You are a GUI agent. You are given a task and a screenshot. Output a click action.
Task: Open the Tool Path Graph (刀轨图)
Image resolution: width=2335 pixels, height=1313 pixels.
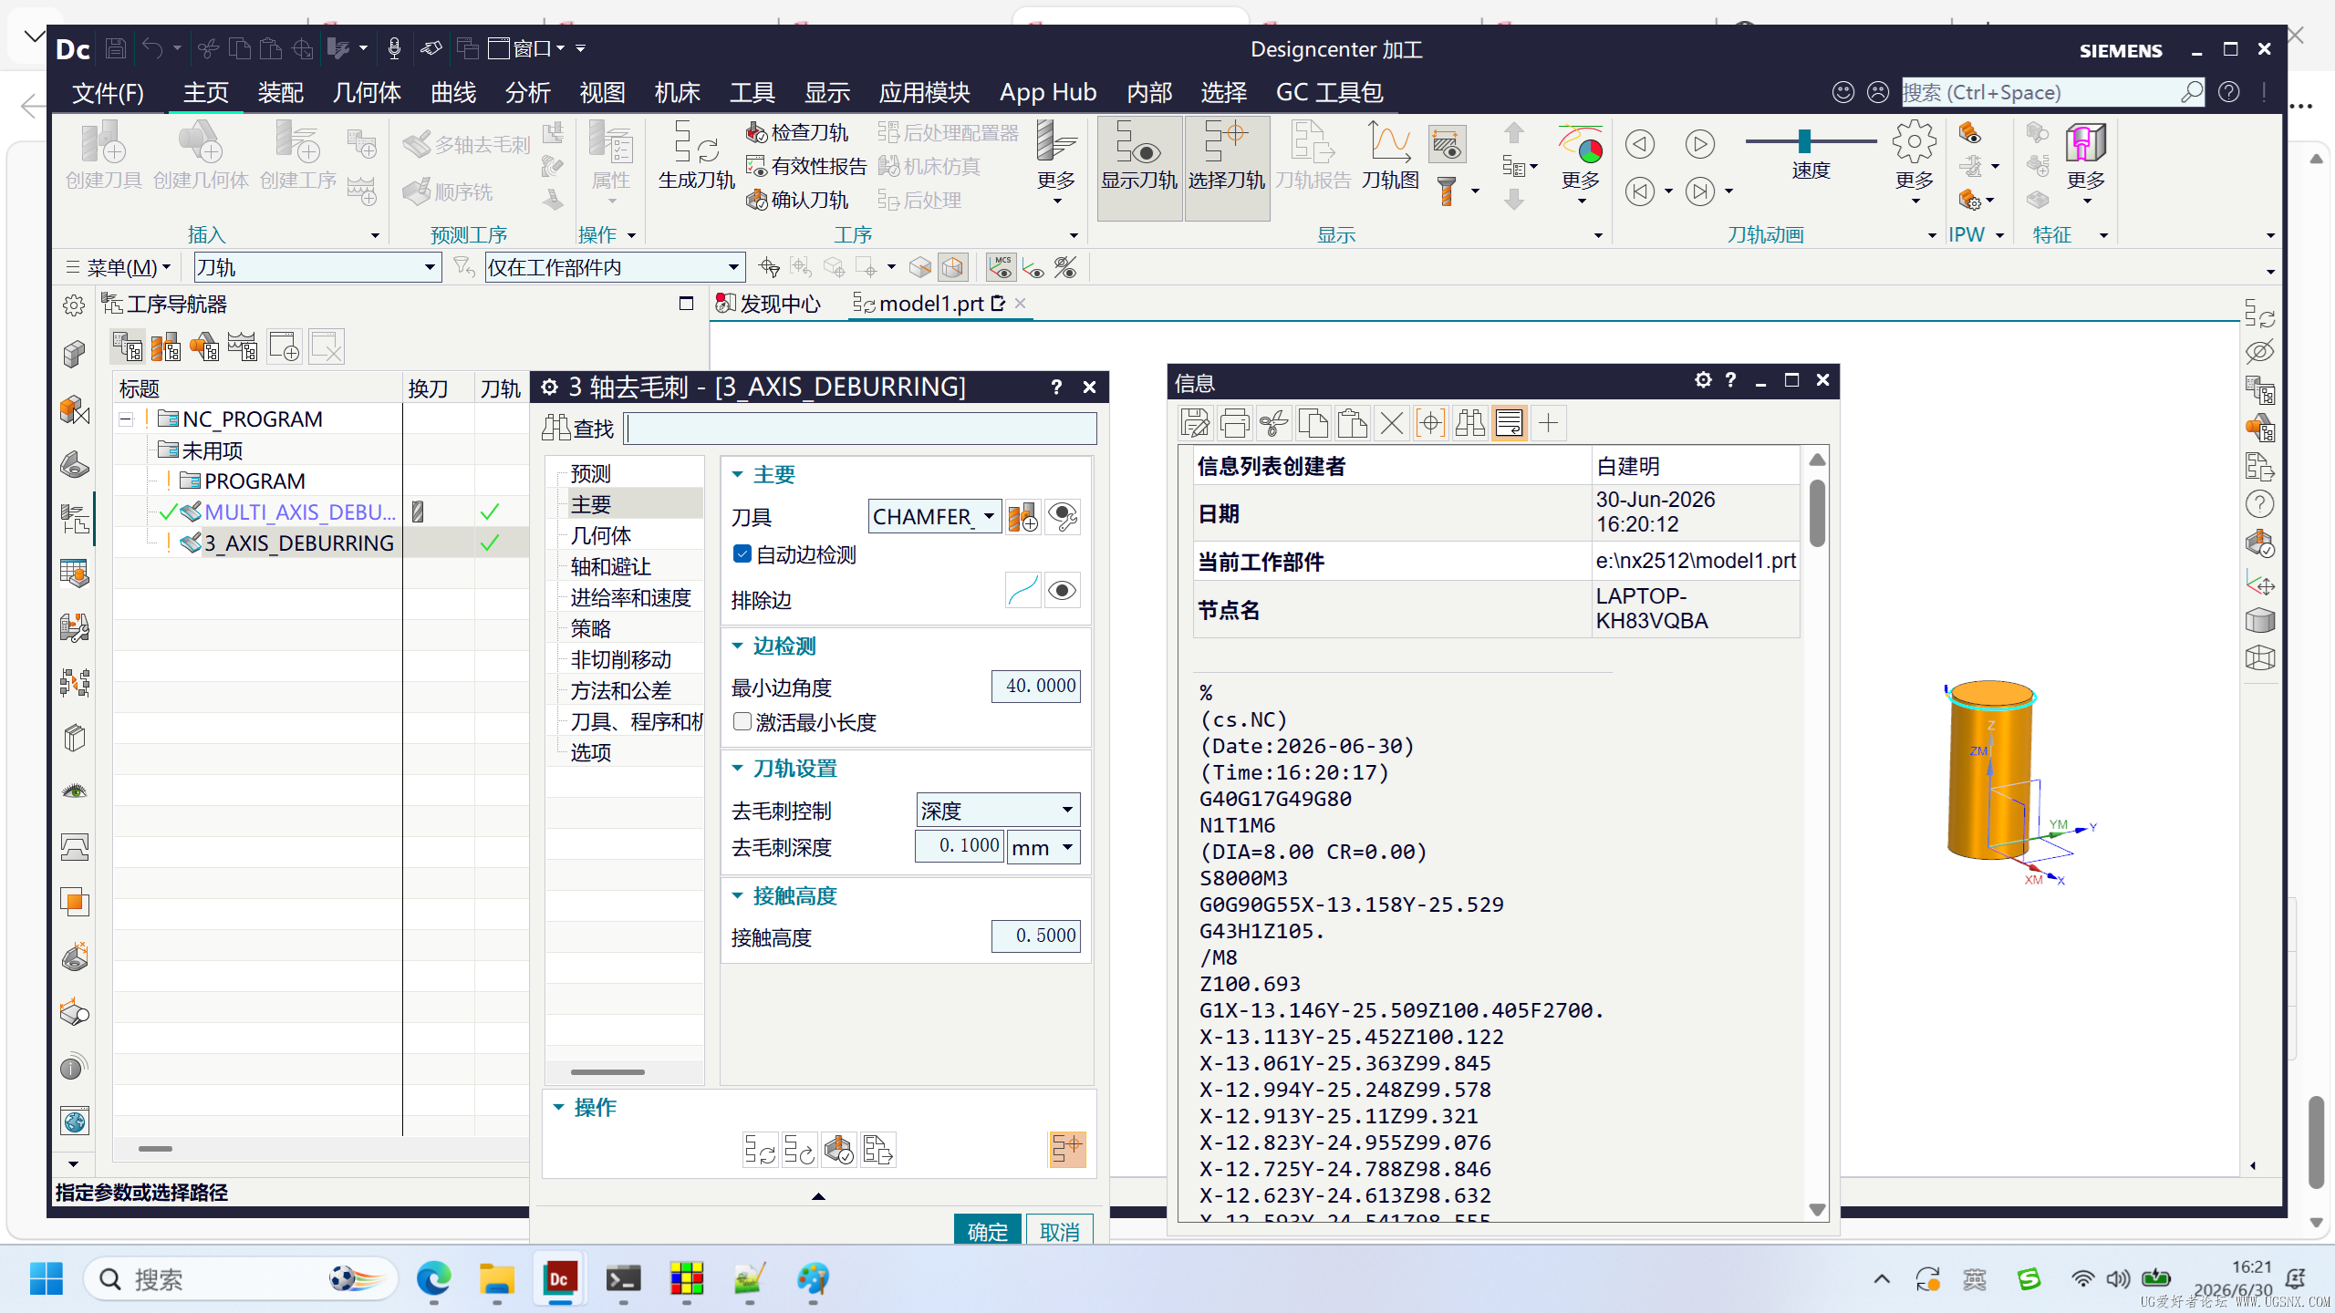click(1390, 155)
